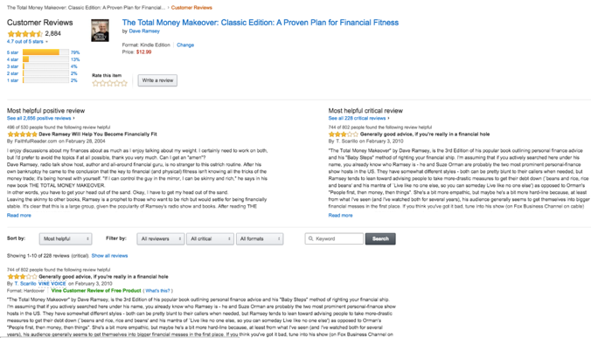Open See all 228 critical reviews
Image resolution: width=591 pixels, height=338 pixels.
click(x=357, y=118)
